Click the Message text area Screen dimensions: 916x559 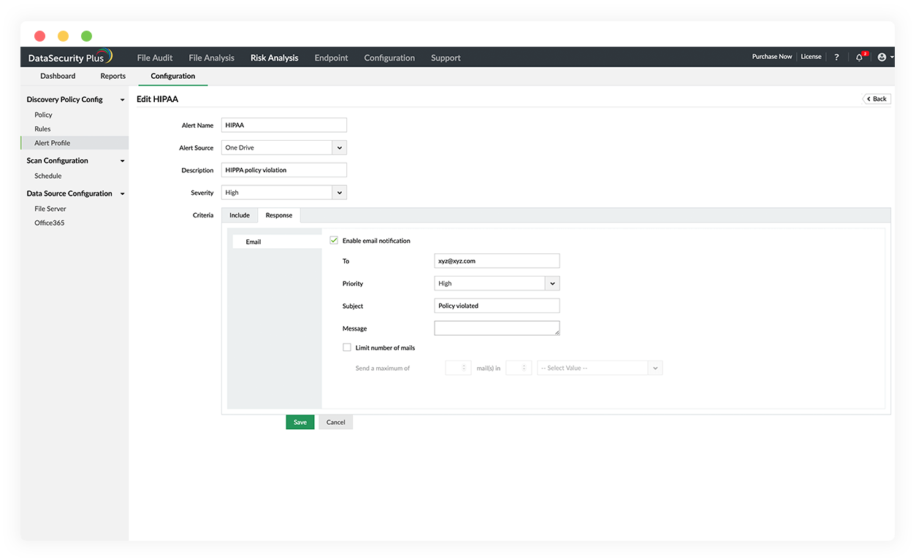(x=497, y=328)
